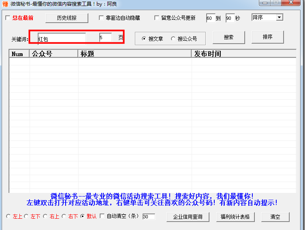Select the 默认 position radio button
Screen dimensions: 305x230
coord(83,216)
